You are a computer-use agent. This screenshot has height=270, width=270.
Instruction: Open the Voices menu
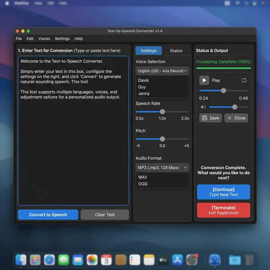[x=44, y=39]
